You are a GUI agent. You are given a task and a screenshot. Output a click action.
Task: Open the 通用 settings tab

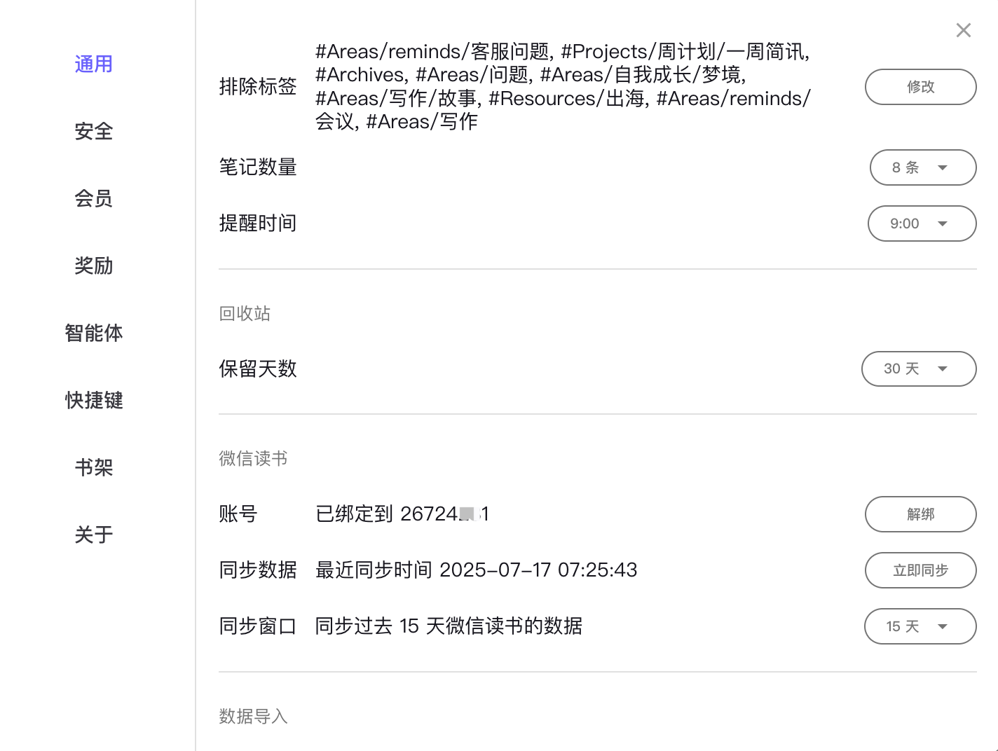pos(94,64)
